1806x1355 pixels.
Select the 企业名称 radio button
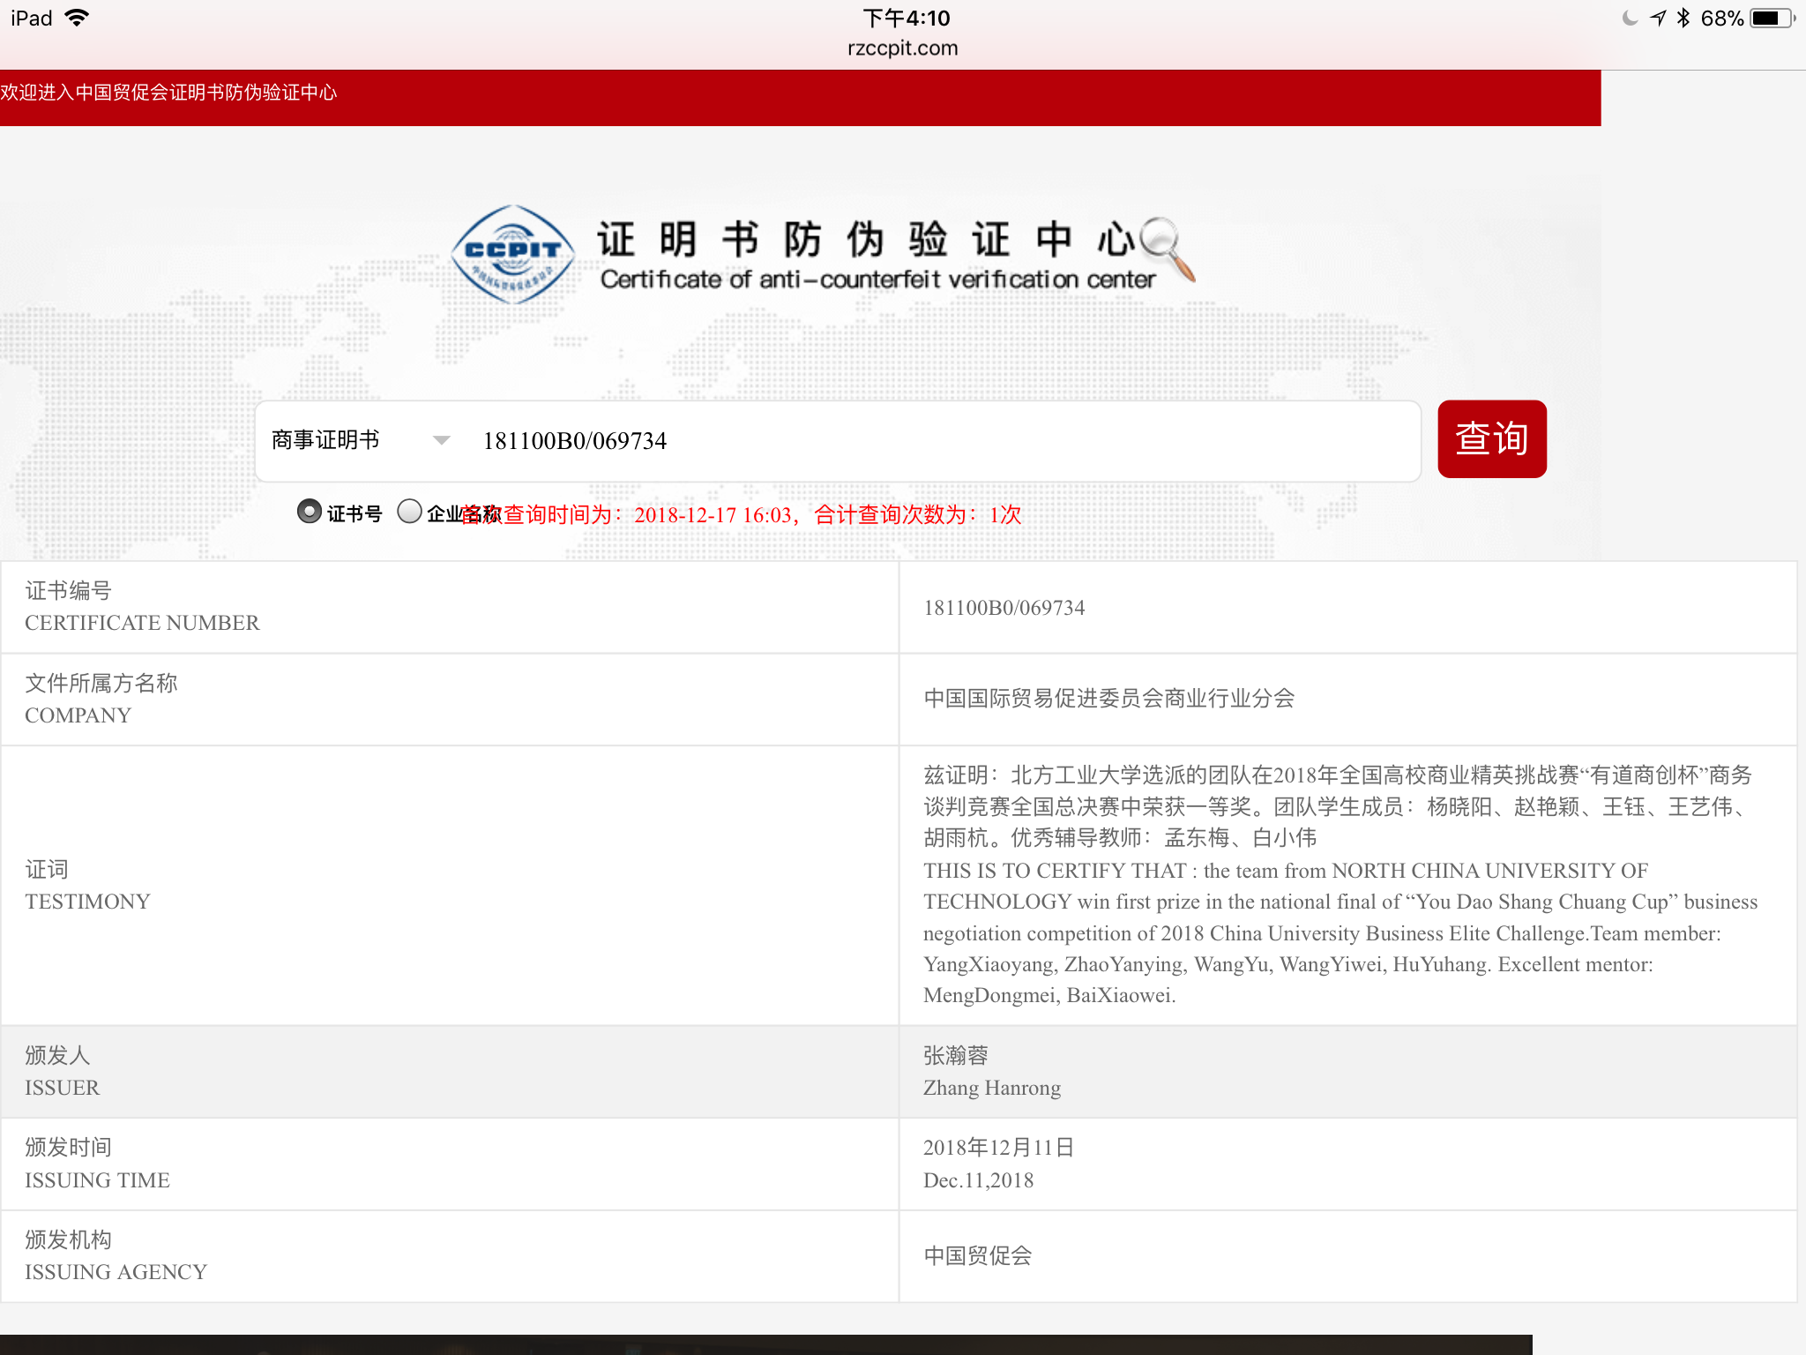click(x=409, y=512)
